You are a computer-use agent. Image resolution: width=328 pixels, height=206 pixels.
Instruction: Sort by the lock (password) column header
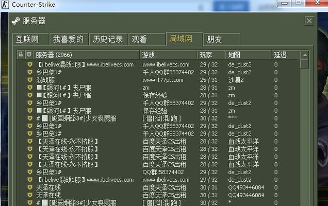pyautogui.click(x=21, y=55)
